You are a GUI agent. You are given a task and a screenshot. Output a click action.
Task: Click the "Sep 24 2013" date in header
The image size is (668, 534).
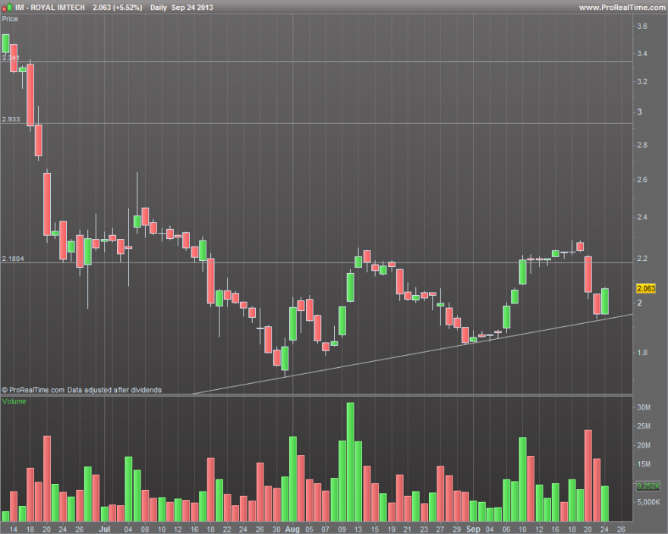(x=192, y=8)
